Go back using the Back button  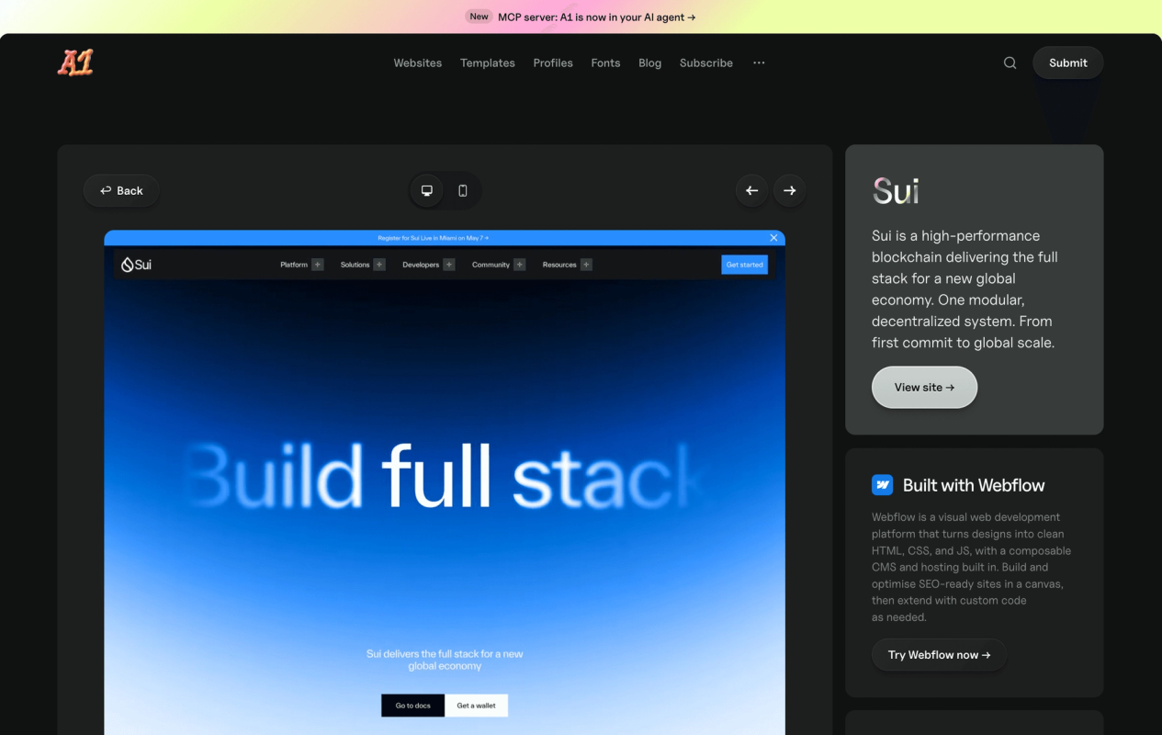(x=121, y=190)
